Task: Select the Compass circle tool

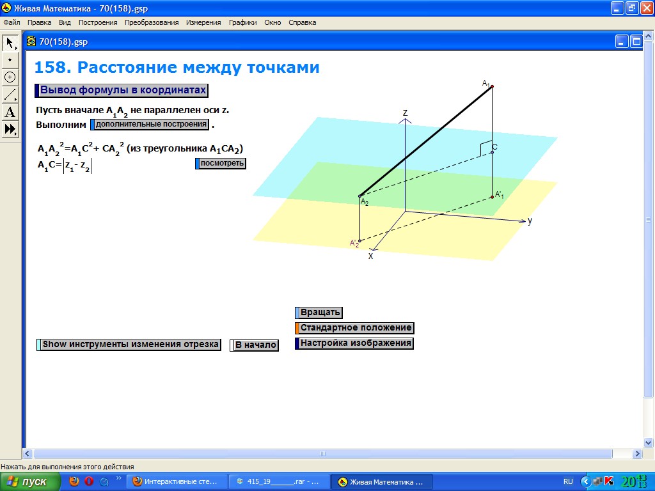Action: pyautogui.click(x=10, y=77)
